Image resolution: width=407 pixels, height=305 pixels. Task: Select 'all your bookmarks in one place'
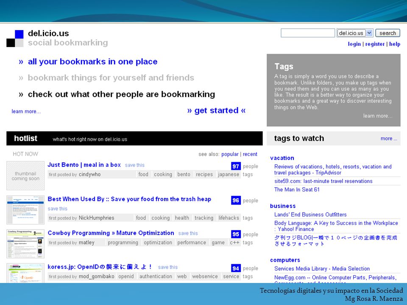93,62
